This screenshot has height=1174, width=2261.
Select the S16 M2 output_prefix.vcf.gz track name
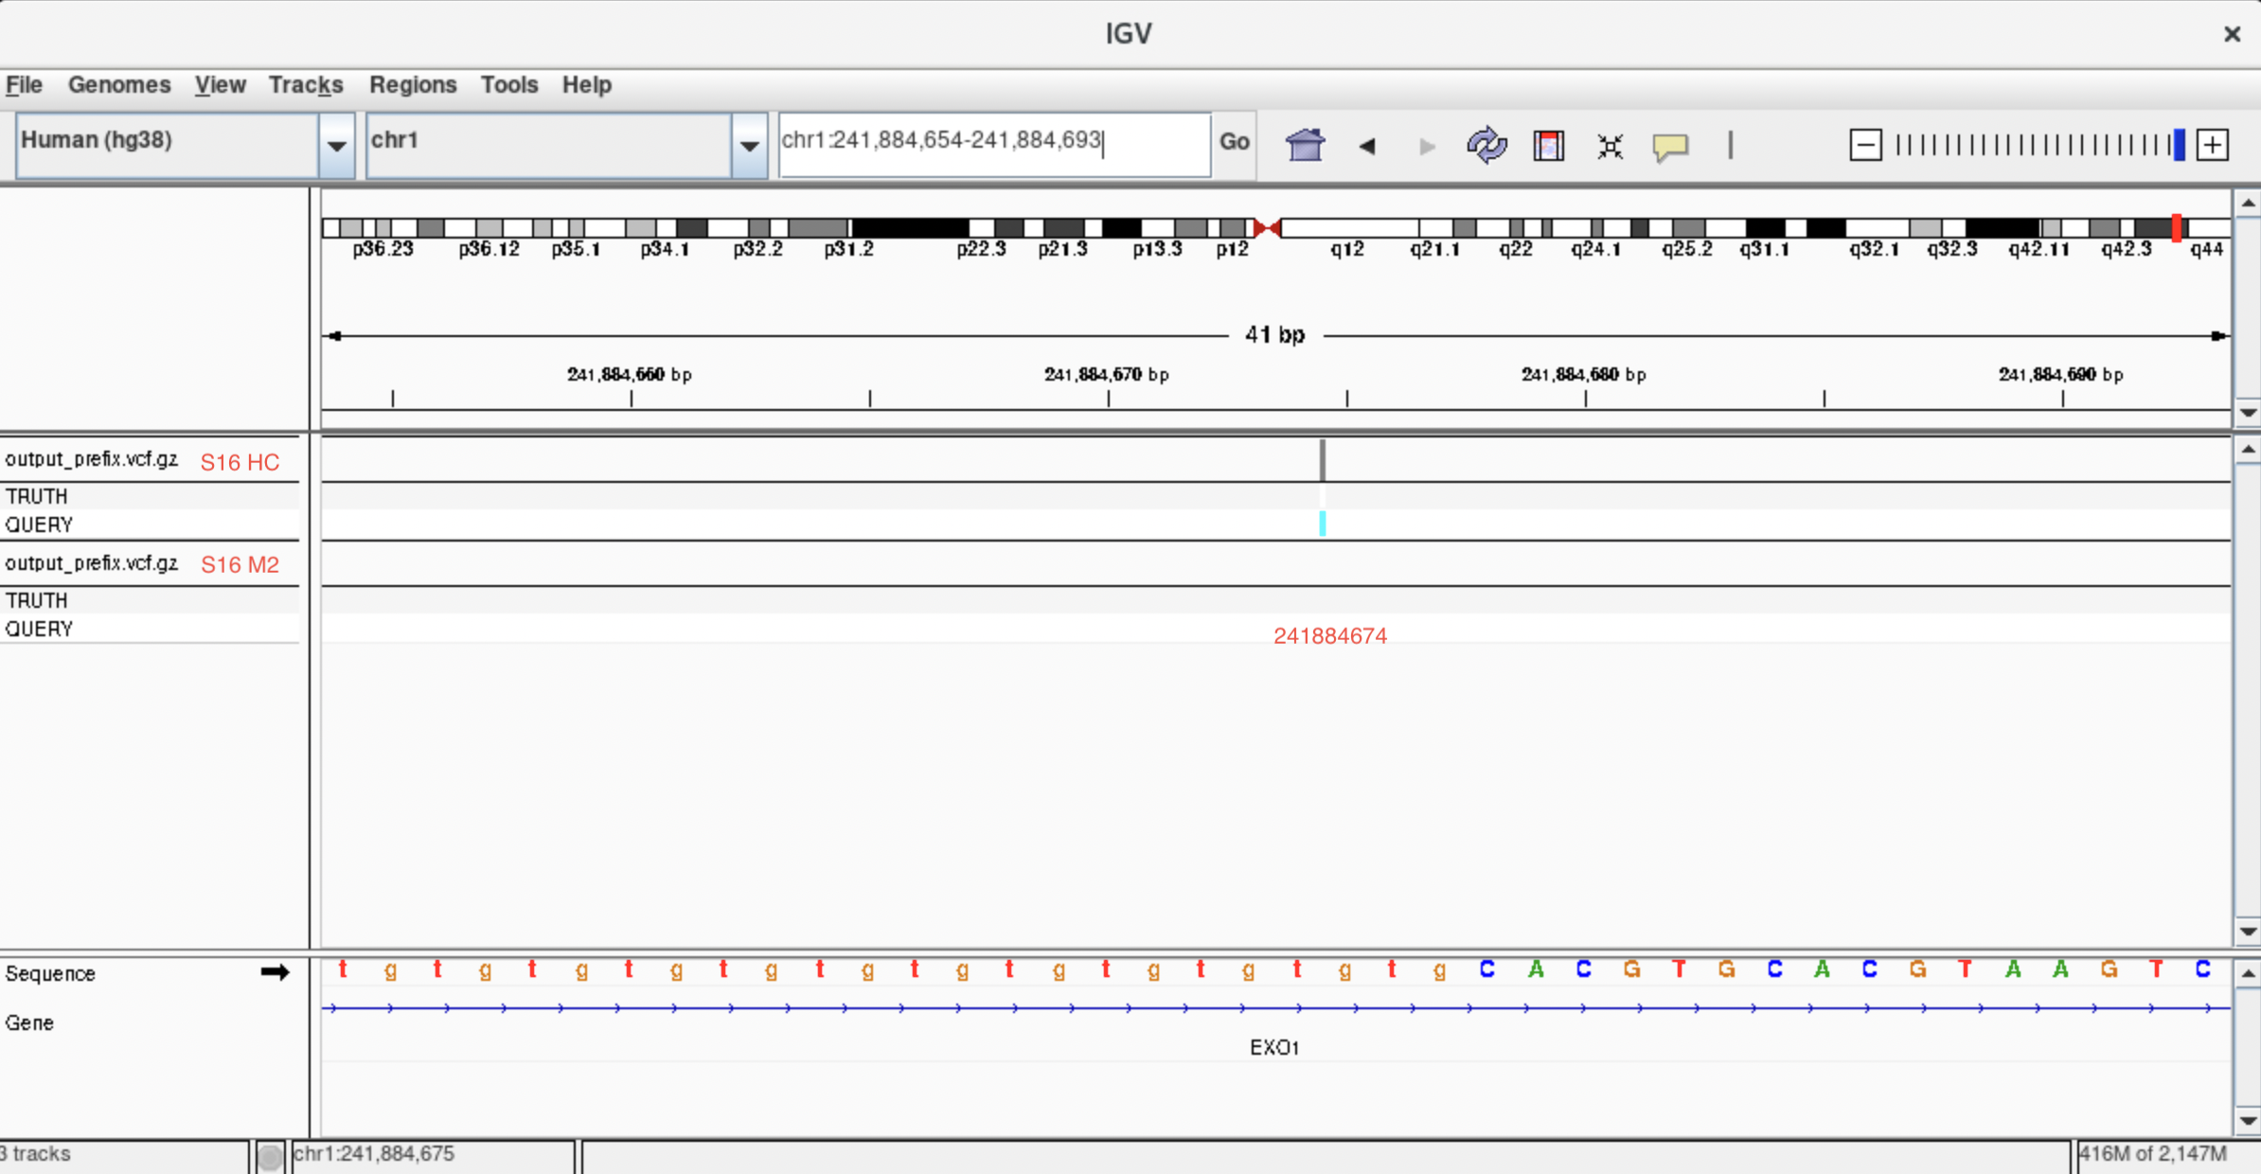pos(91,563)
